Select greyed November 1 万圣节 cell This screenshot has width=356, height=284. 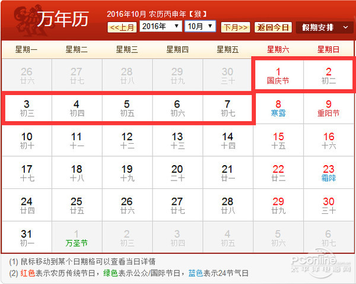77,238
